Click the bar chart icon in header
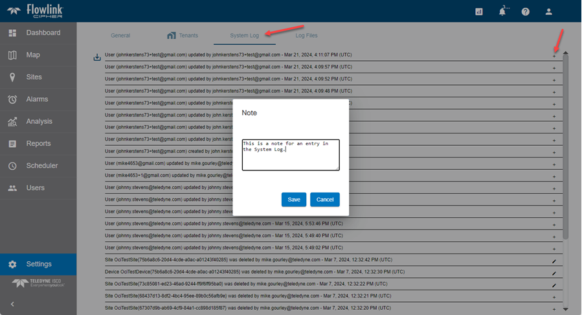The height and width of the screenshot is (315, 582). click(x=479, y=12)
